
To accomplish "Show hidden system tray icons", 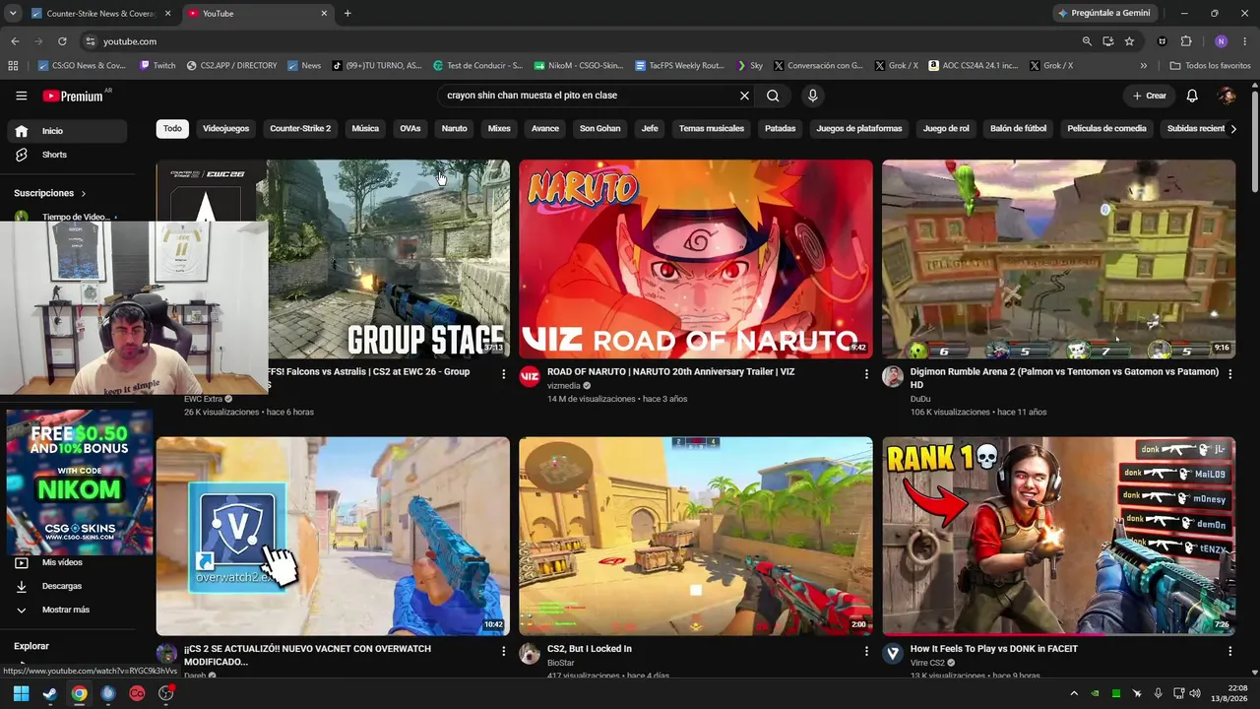I will (x=1074, y=694).
